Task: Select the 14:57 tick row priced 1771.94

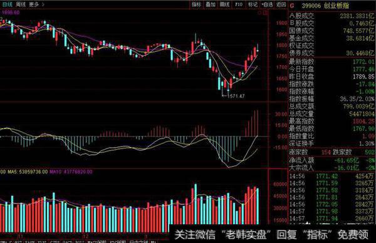Action: point(332,219)
